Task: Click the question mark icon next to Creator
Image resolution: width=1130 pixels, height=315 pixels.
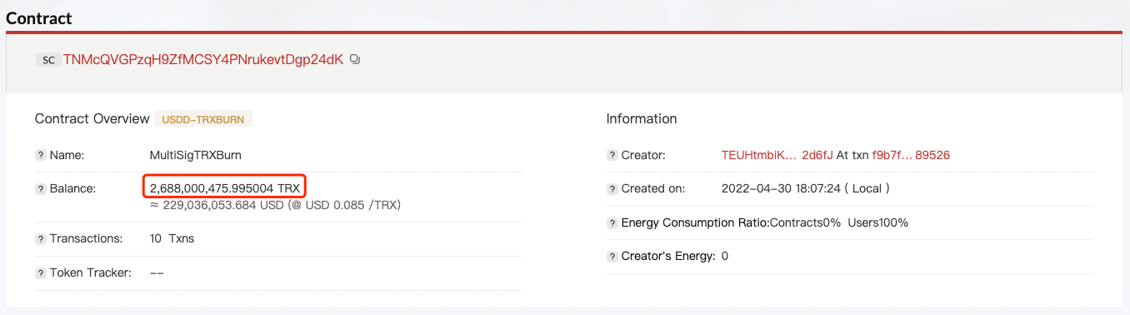Action: click(612, 155)
